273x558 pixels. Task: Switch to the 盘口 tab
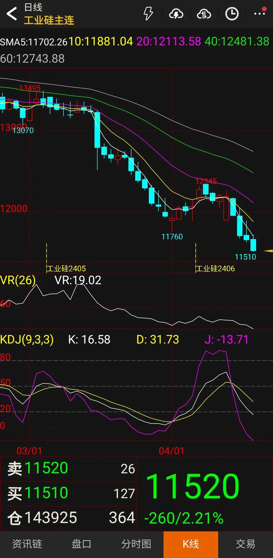82,544
